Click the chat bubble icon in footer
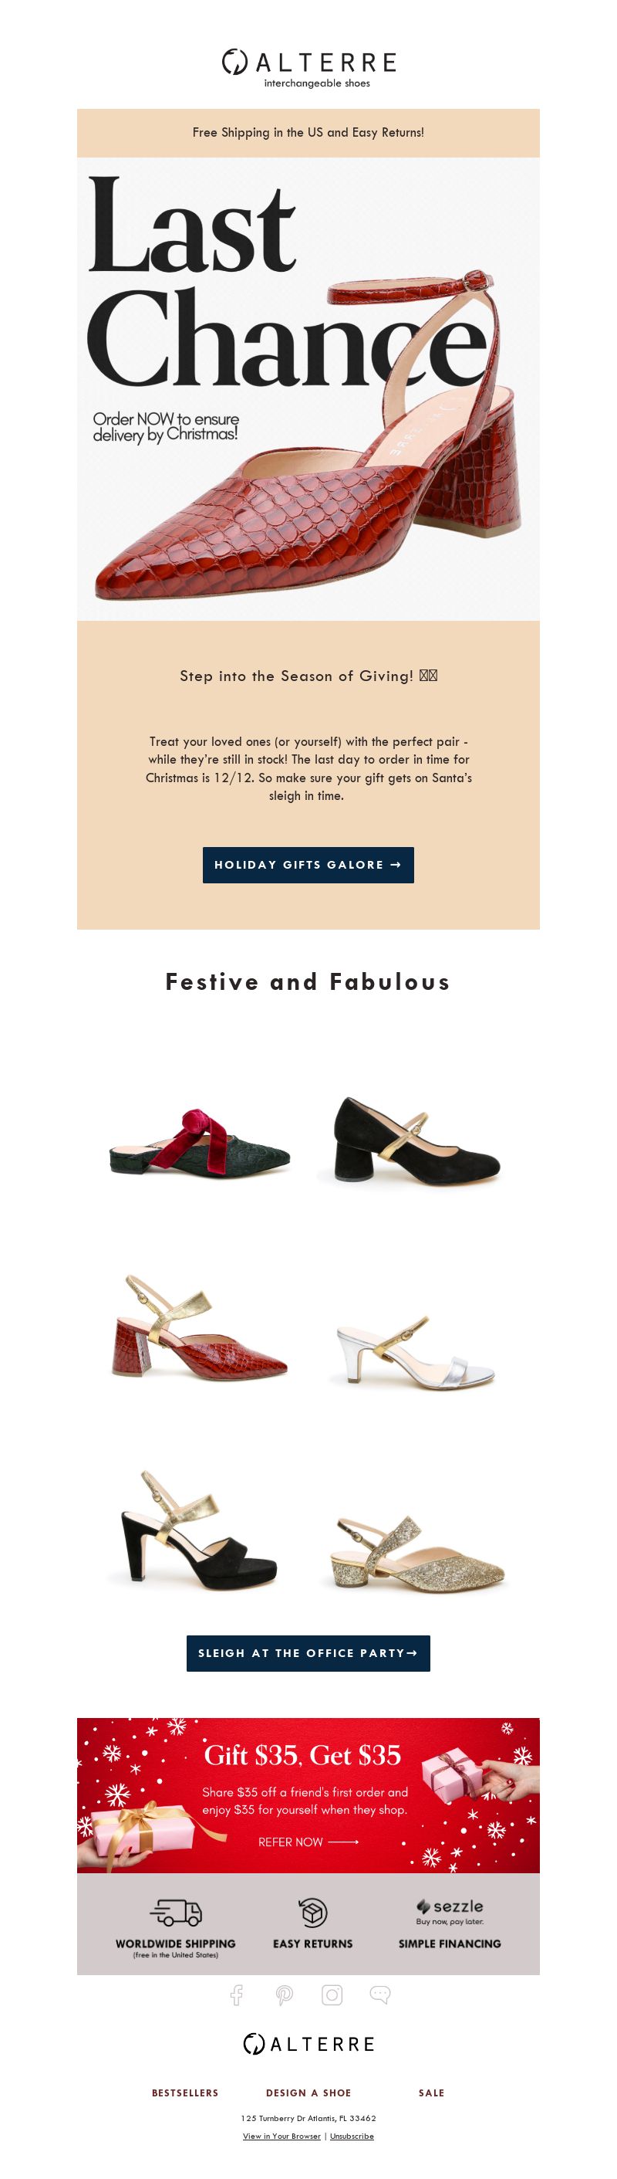 [380, 1994]
